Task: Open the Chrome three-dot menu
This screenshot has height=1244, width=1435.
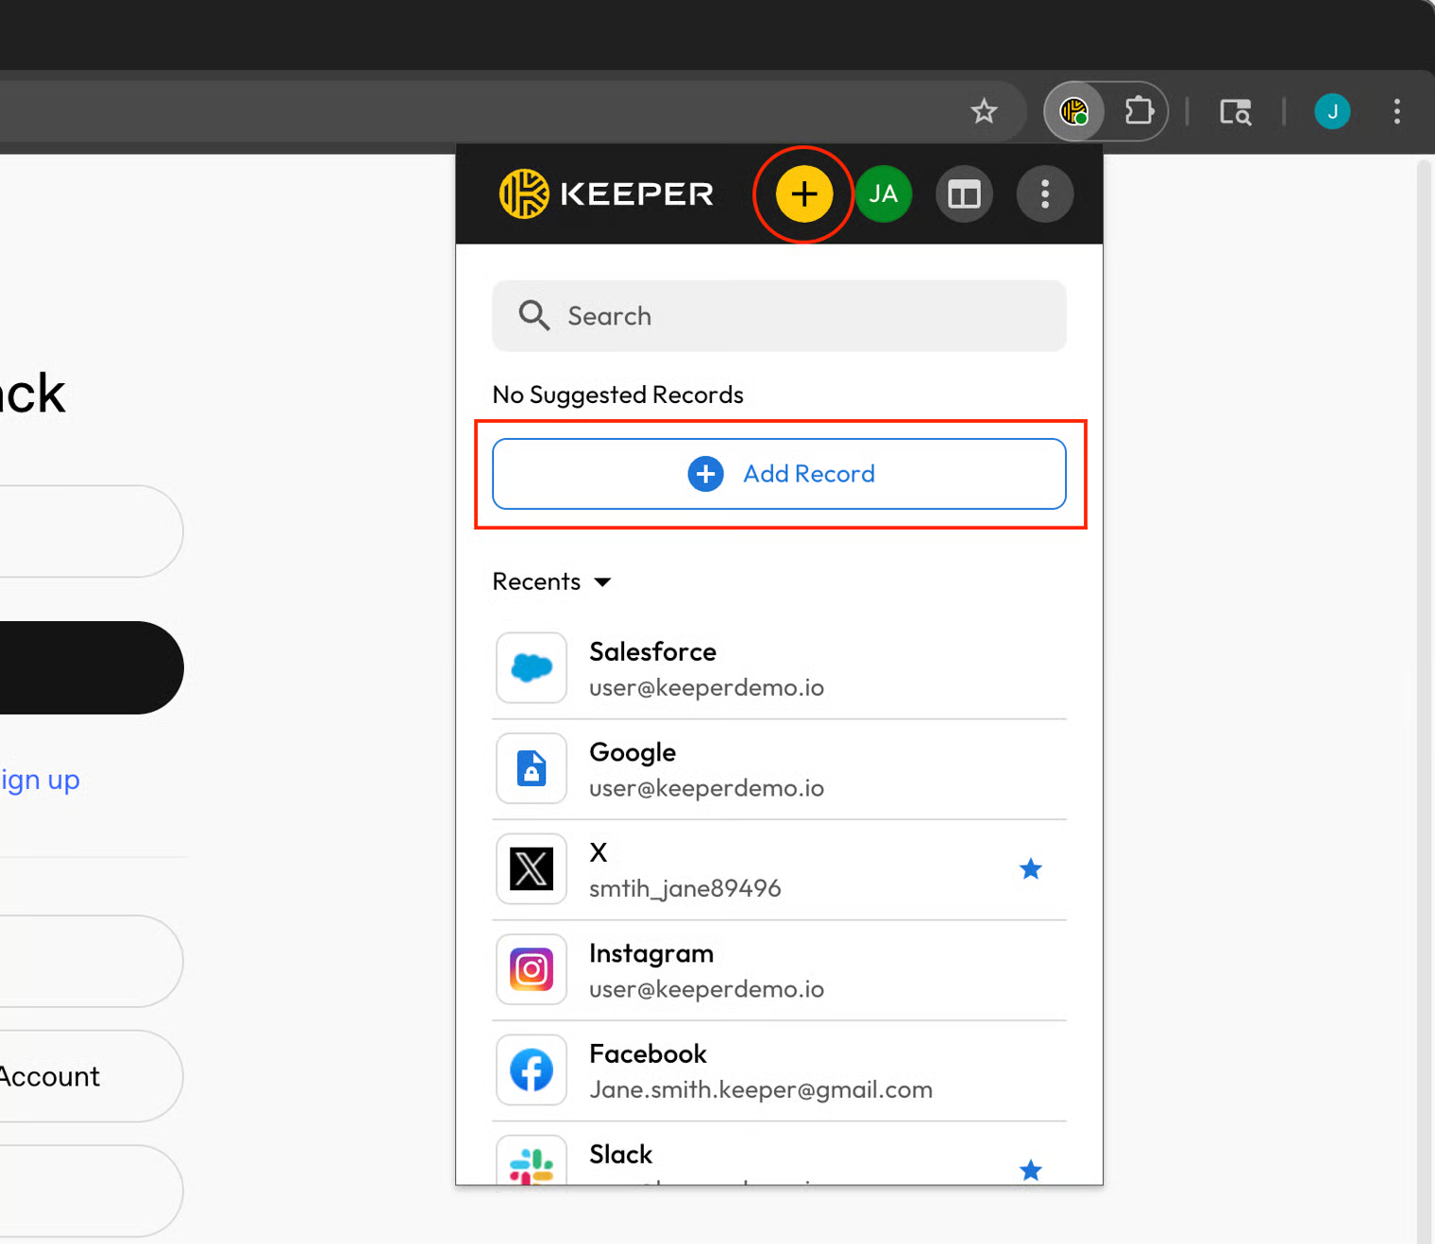Action: point(1396,111)
